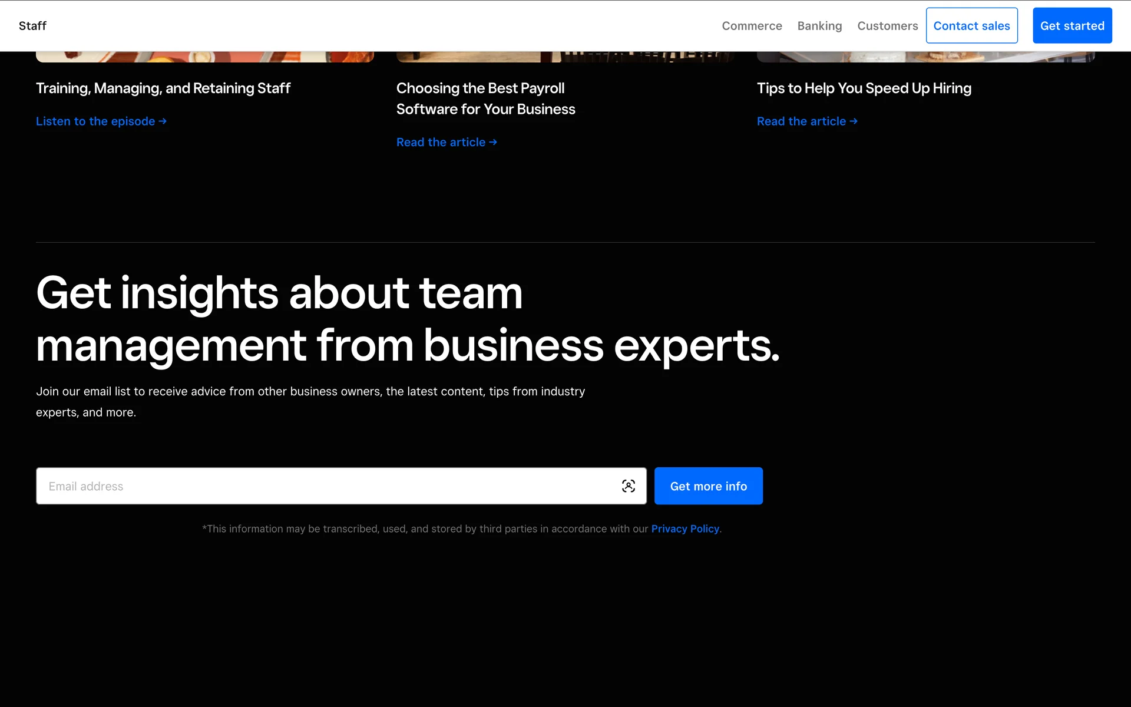The image size is (1131, 707).
Task: Click the Staff label in header
Action: 32,26
